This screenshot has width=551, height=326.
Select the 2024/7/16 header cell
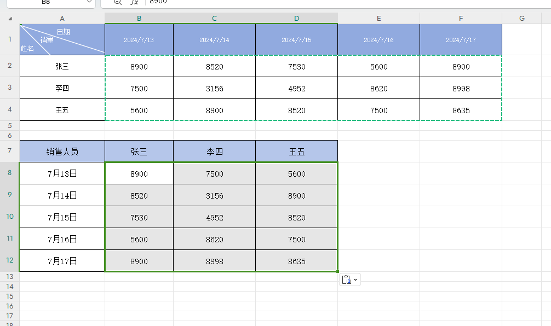point(379,39)
